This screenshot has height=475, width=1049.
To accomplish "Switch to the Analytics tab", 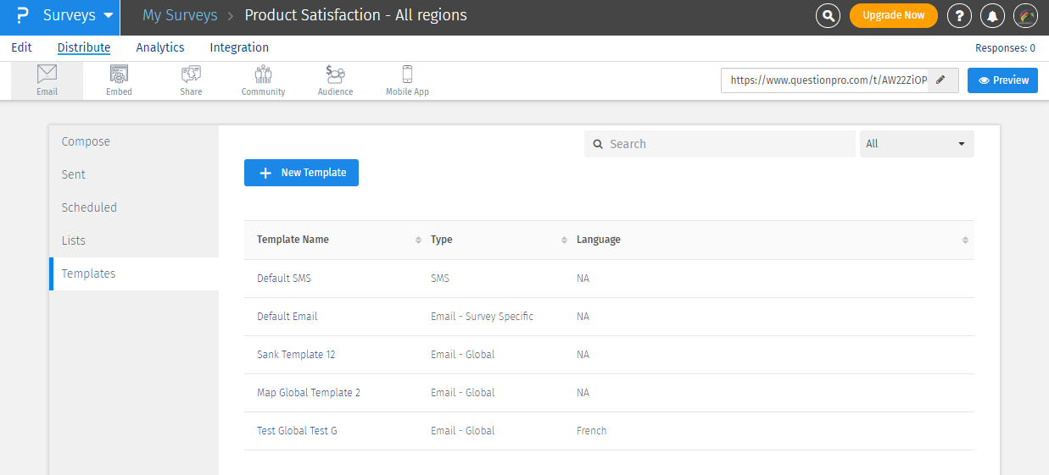I will [159, 47].
